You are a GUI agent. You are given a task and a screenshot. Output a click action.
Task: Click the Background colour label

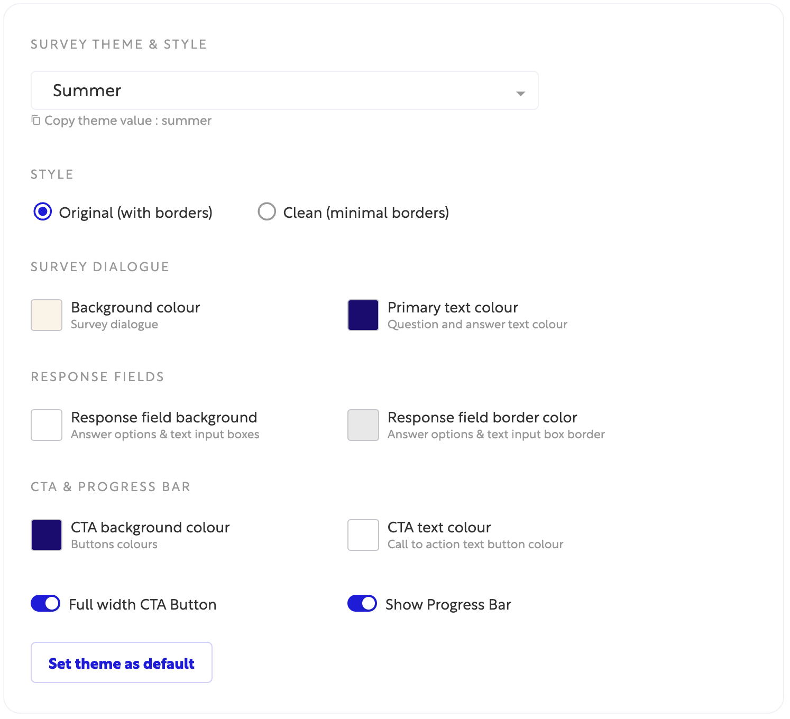click(x=135, y=308)
